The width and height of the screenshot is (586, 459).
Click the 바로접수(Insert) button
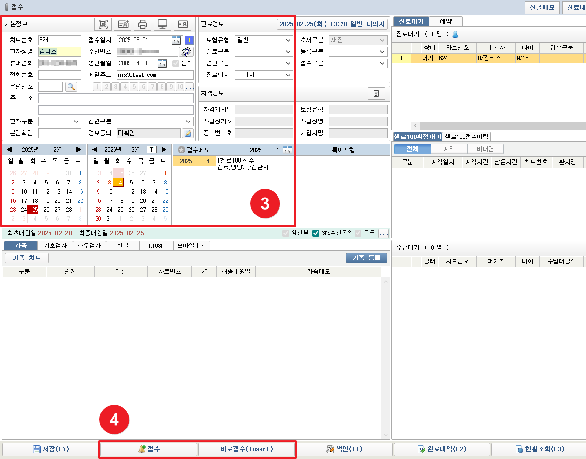(x=246, y=449)
